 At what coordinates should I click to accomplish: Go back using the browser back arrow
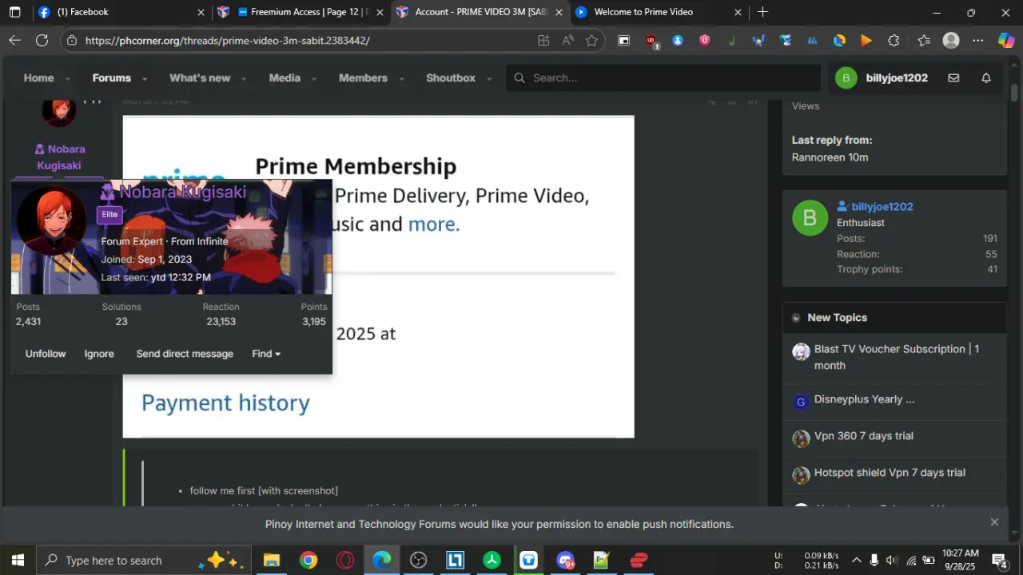14,41
